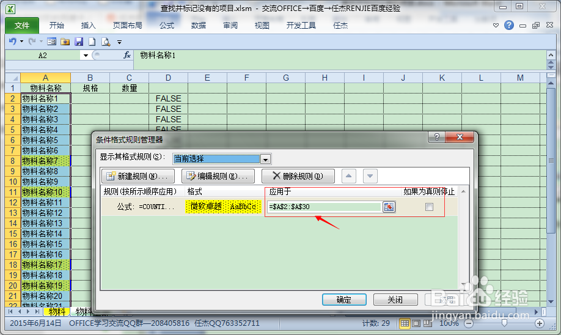Open the 文件 tab
This screenshot has height=335, width=561.
22,26
